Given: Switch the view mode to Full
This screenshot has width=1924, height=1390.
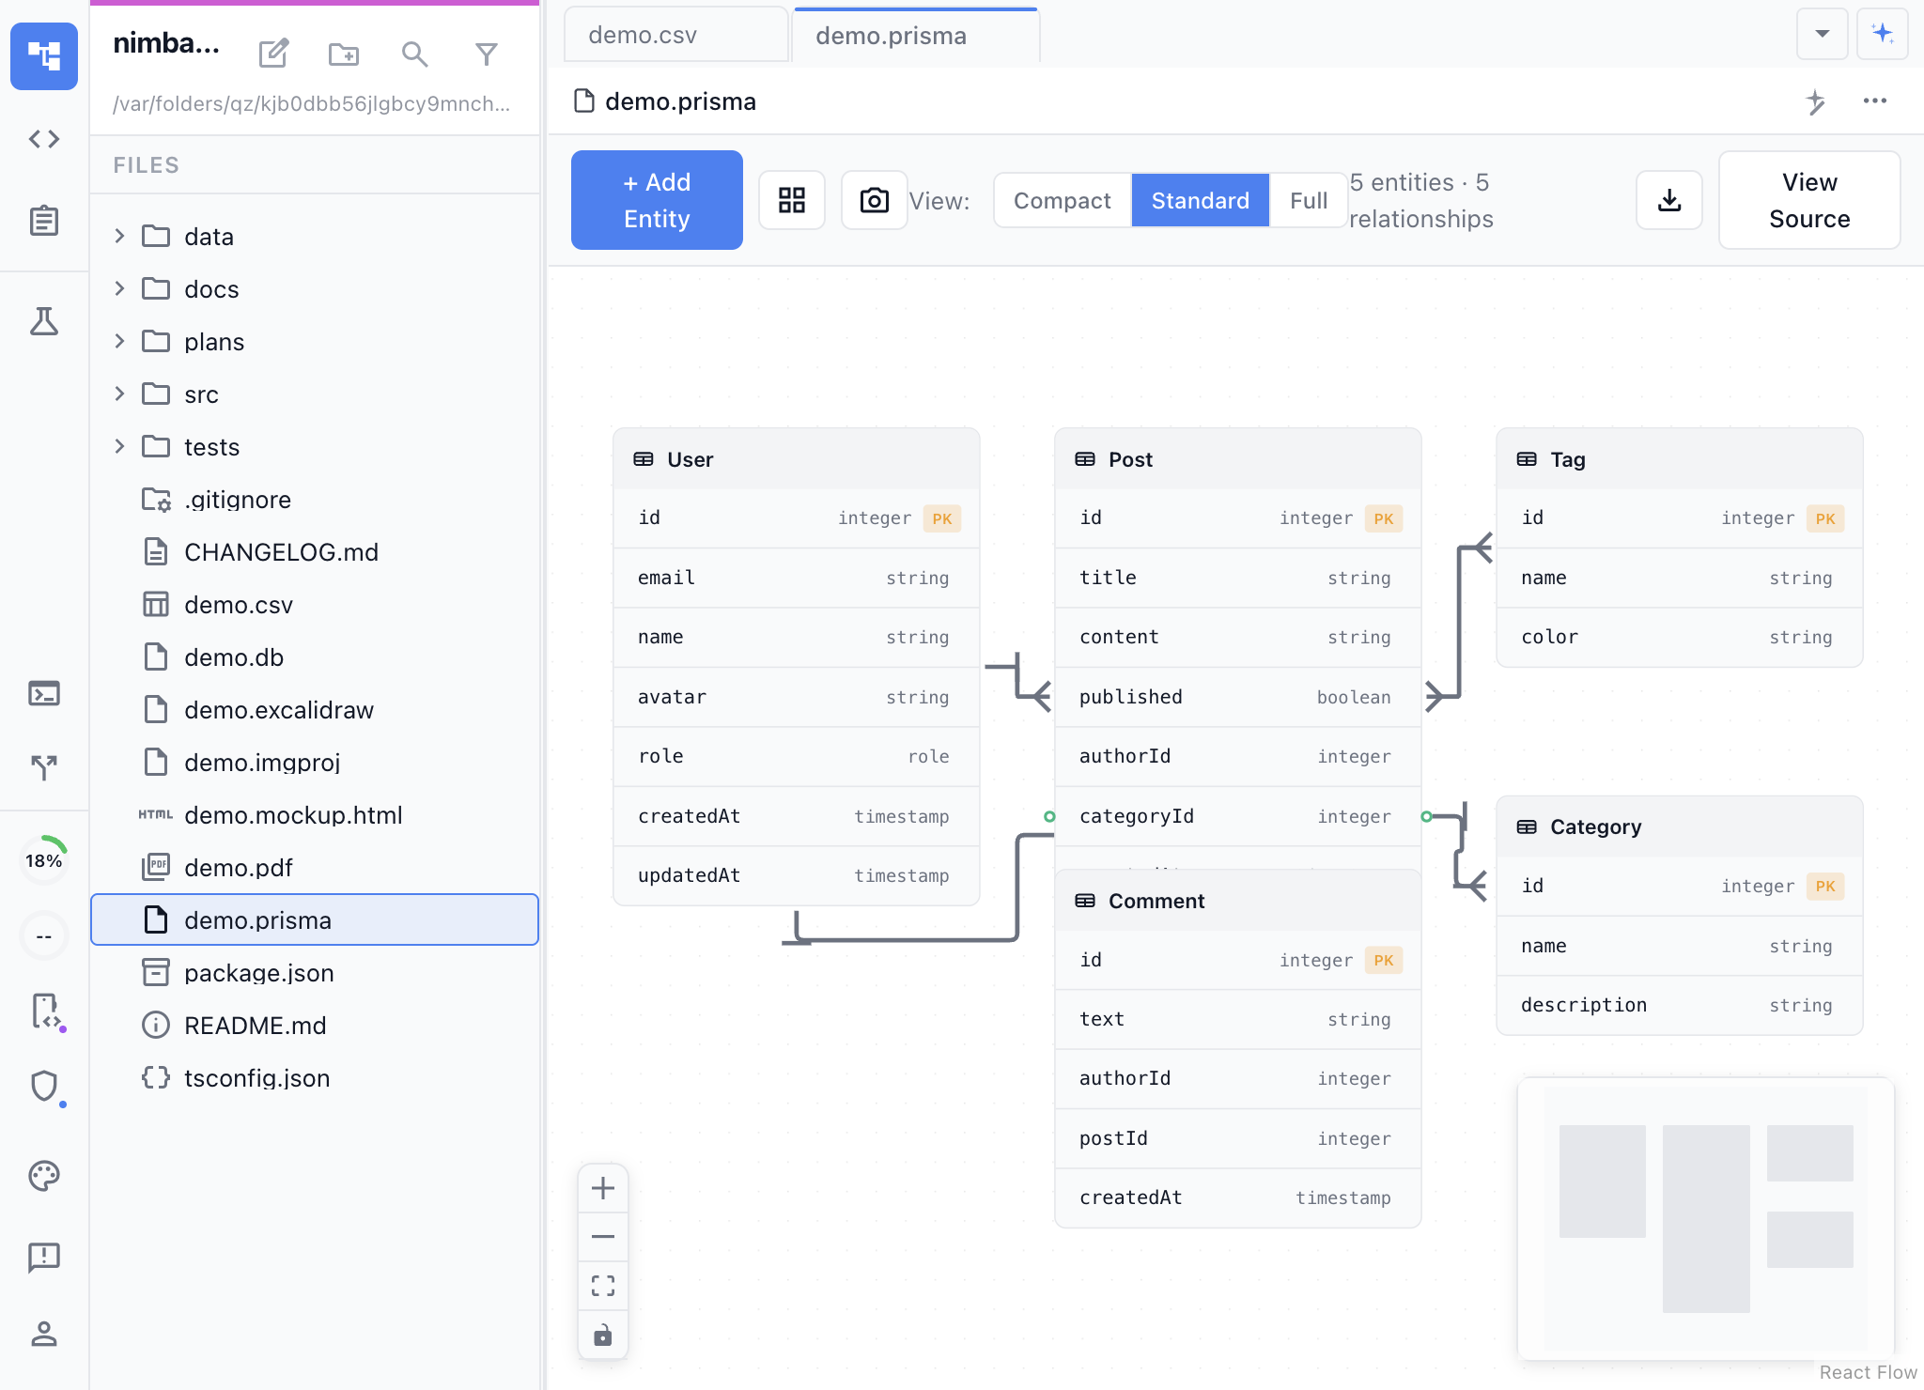Looking at the screenshot, I should (x=1308, y=200).
